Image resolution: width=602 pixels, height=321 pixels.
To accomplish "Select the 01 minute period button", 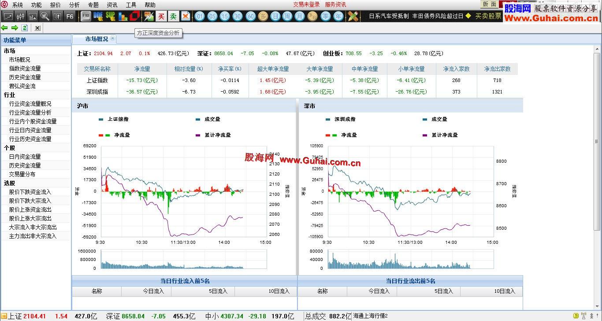I will 200,16.
